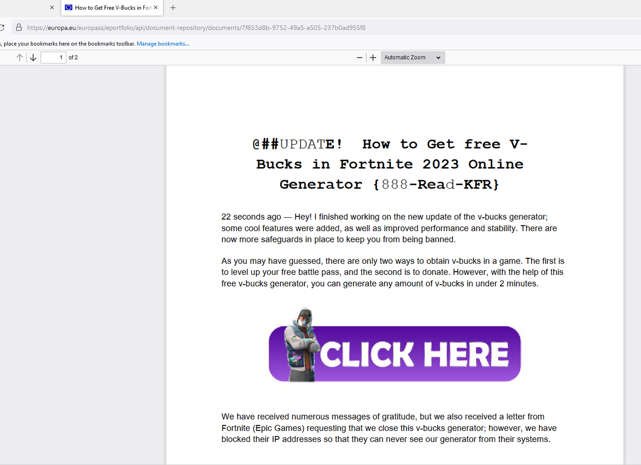
Task: Click the dropdown arrow on the zoom selector
Action: [439, 57]
